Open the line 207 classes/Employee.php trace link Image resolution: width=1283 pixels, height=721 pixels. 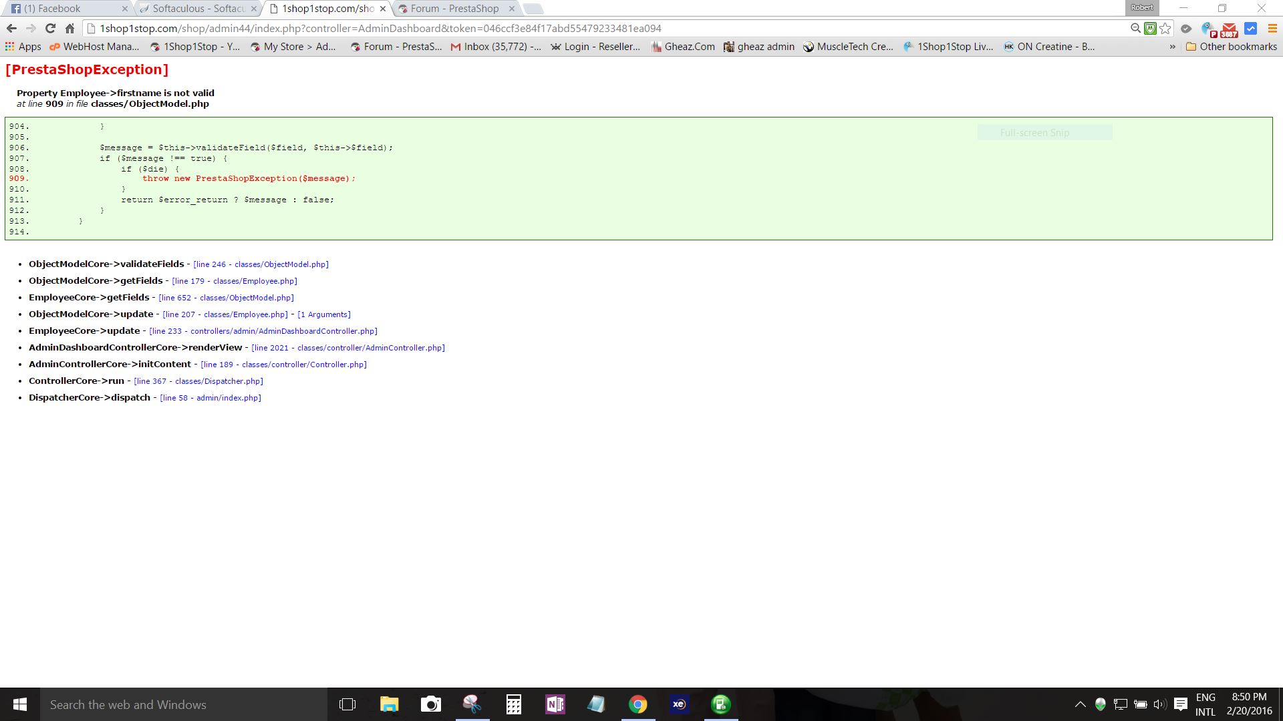pos(225,314)
